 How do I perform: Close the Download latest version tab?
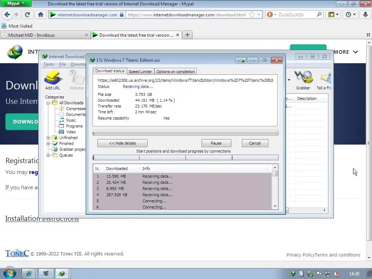[177, 35]
